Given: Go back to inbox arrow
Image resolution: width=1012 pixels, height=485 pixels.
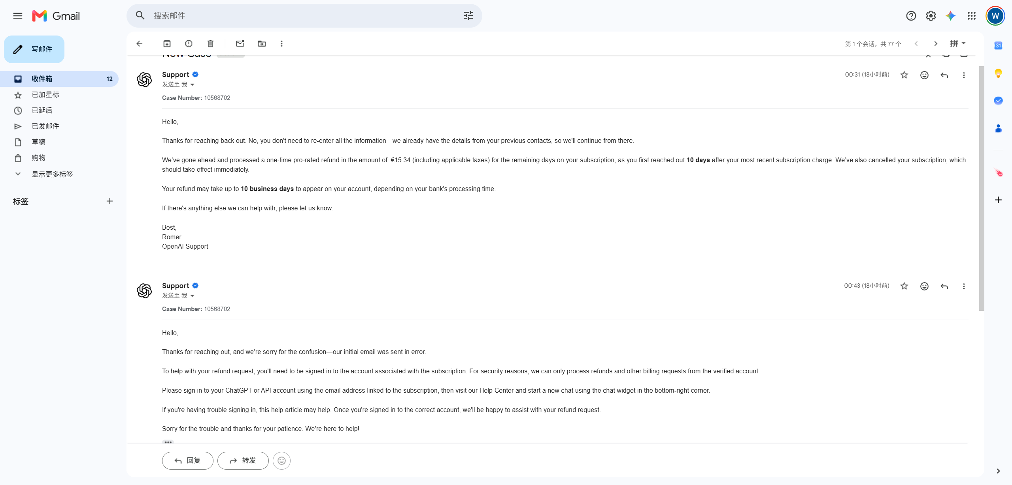Looking at the screenshot, I should [139, 43].
